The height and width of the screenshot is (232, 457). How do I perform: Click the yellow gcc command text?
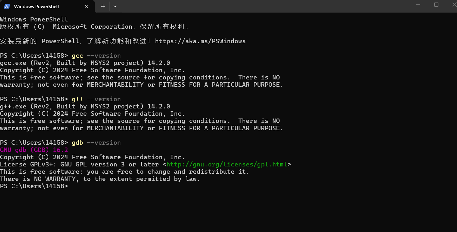(x=77, y=56)
